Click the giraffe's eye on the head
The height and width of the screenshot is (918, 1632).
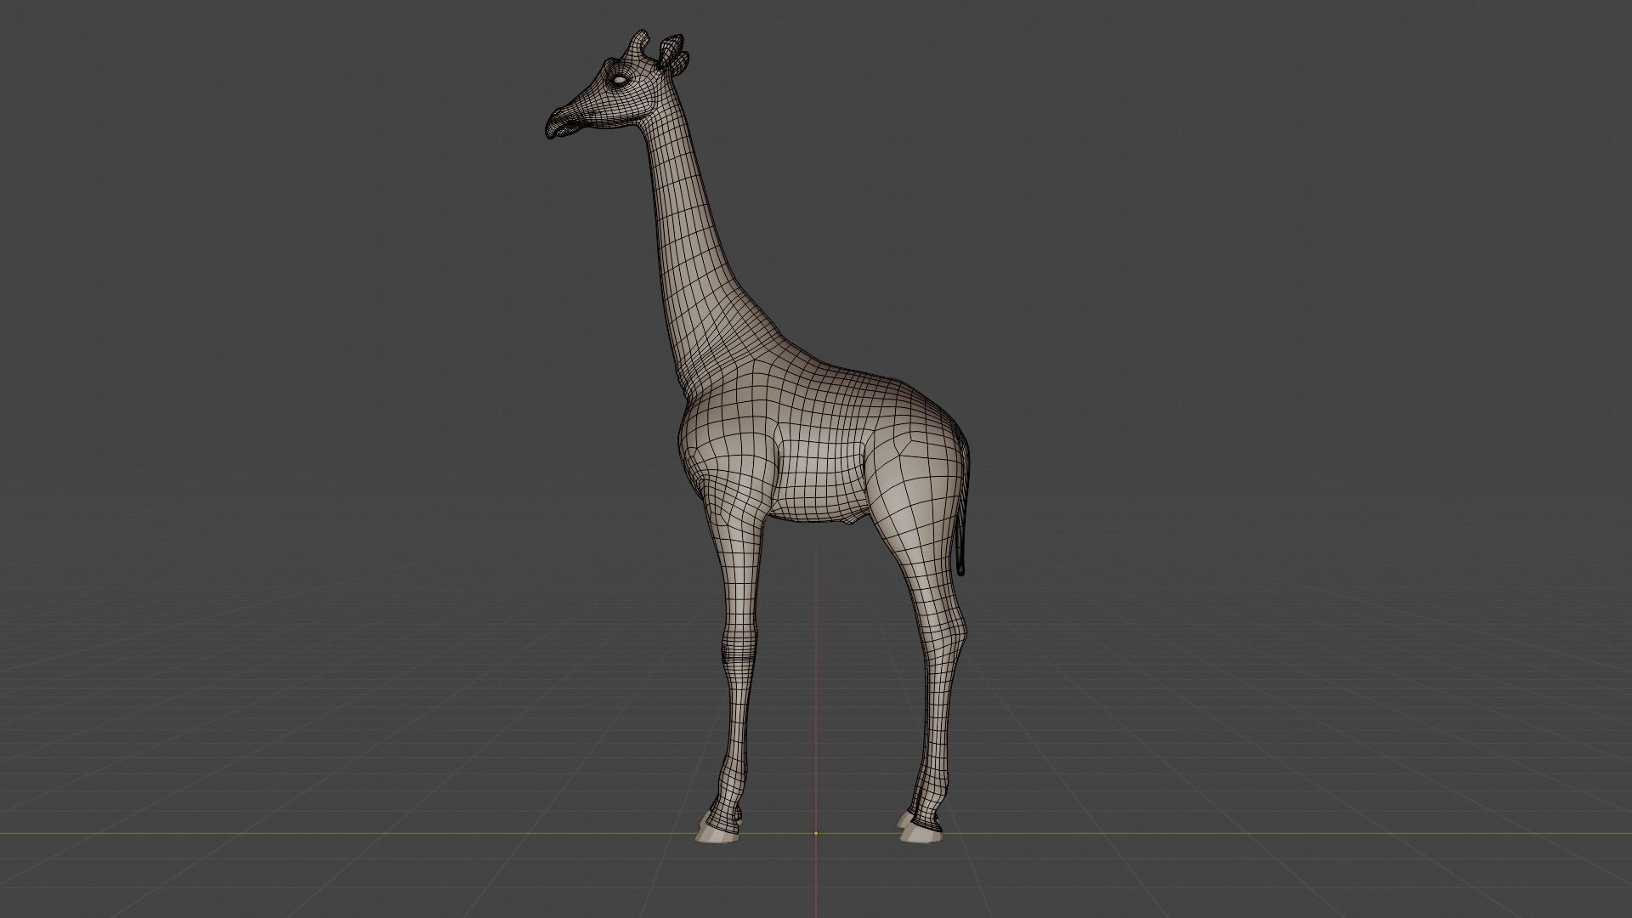pyautogui.click(x=620, y=81)
